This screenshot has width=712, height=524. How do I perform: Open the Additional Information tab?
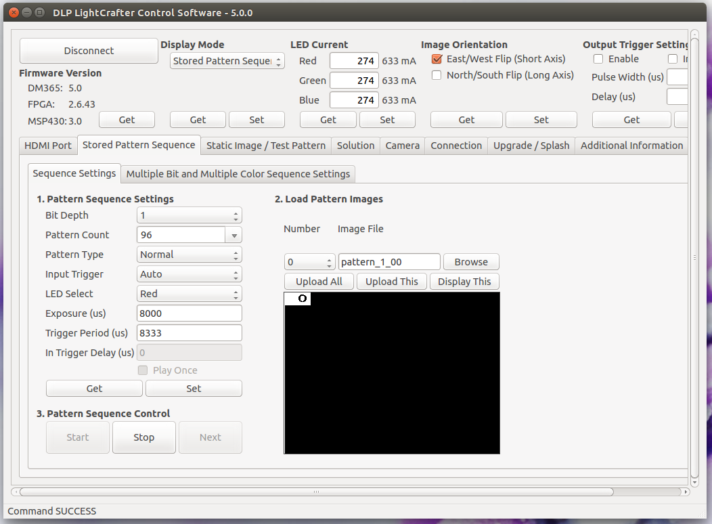(x=631, y=146)
